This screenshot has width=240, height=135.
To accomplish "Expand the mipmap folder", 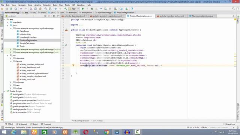I will 11,82.
